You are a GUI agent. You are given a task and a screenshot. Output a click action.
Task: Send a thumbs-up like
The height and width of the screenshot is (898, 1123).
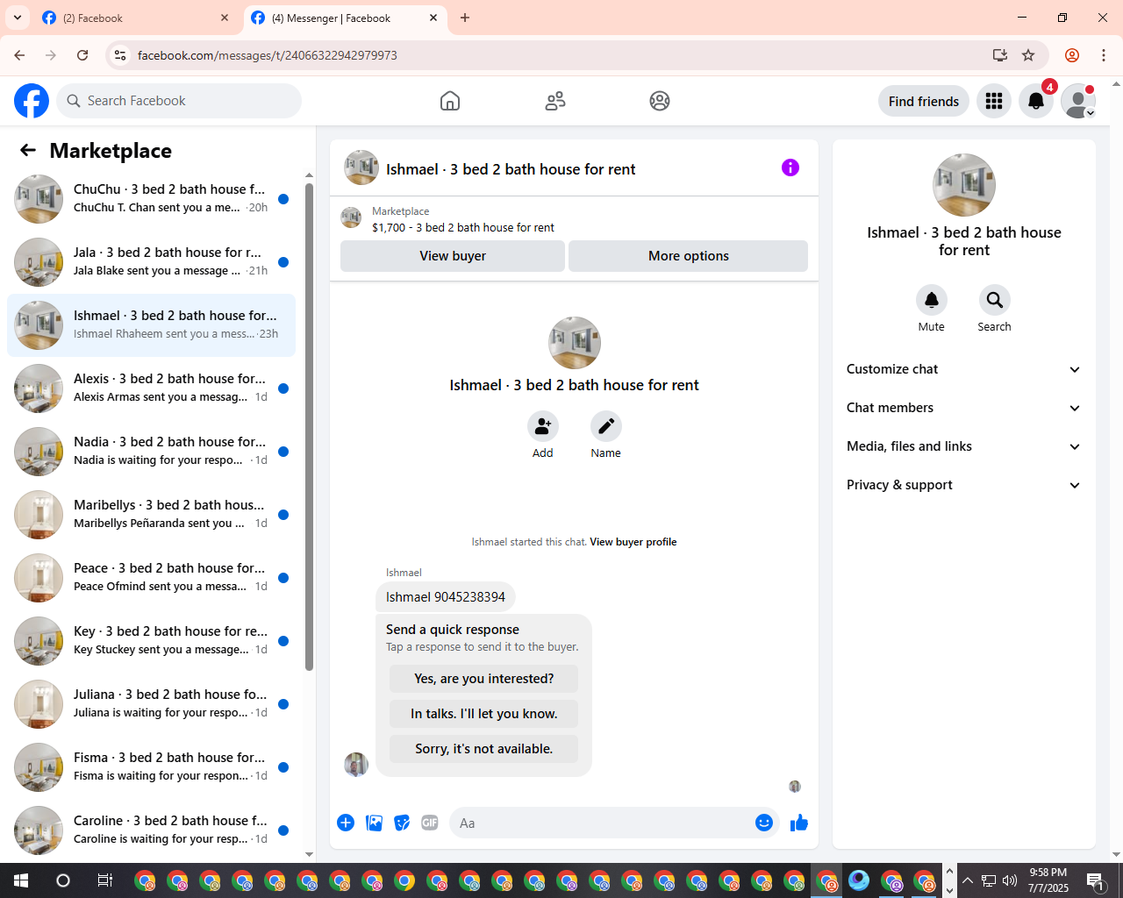click(x=799, y=823)
